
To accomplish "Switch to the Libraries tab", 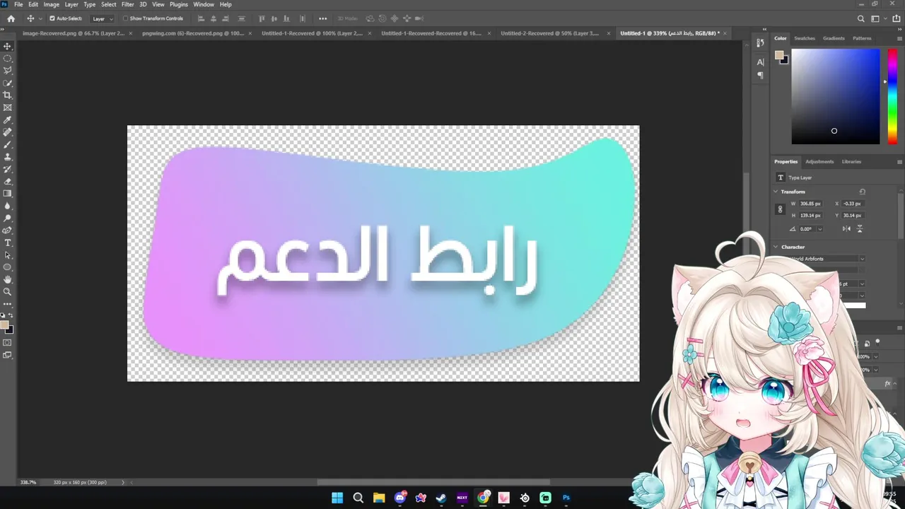I will [x=851, y=161].
